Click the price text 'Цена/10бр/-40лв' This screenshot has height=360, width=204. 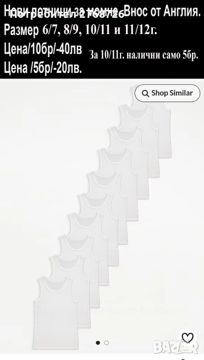point(43,49)
